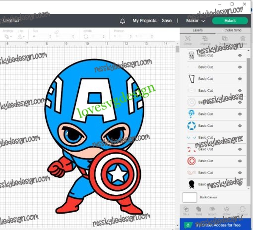This screenshot has height=230, width=253.
Task: Select layer with black silhouette thumbnail
Action: (x=216, y=184)
